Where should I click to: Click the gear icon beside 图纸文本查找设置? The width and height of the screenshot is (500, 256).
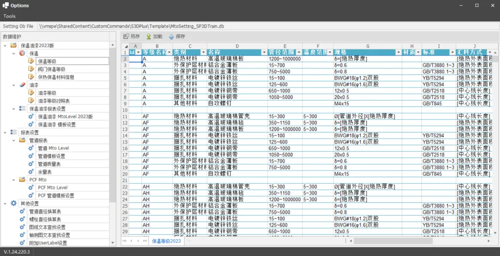22,227
